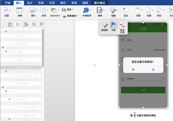Click the 链接 (Links) globe icon
Image resolution: width=173 pixels, height=121 pixels.
[113, 10]
